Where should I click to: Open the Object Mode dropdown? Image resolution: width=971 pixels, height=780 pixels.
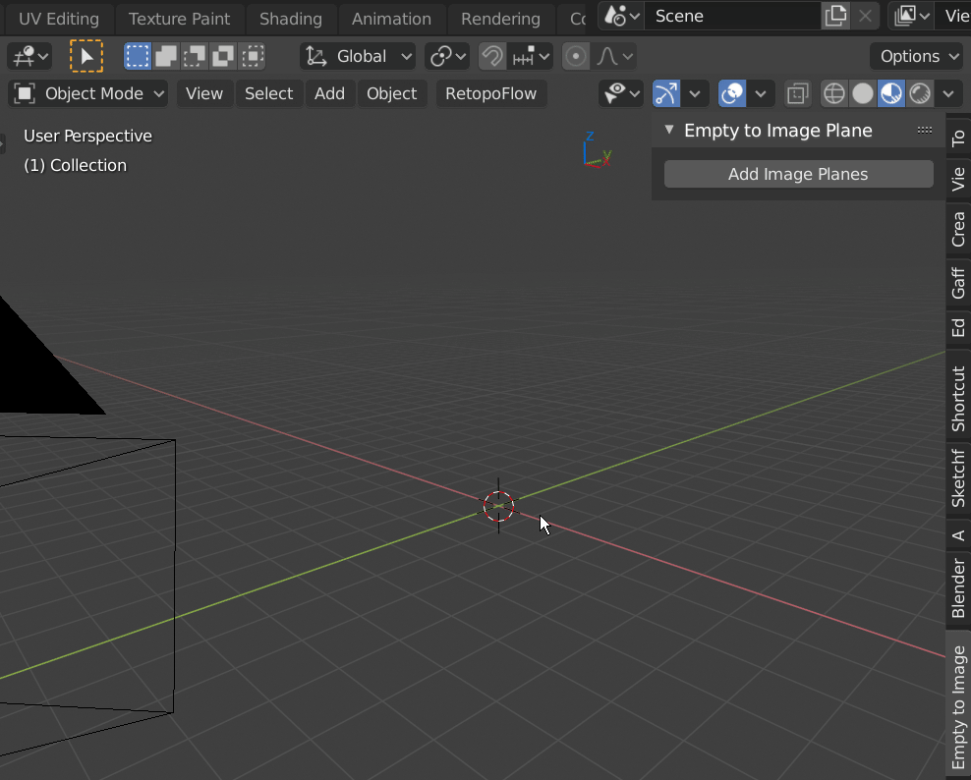(x=87, y=93)
